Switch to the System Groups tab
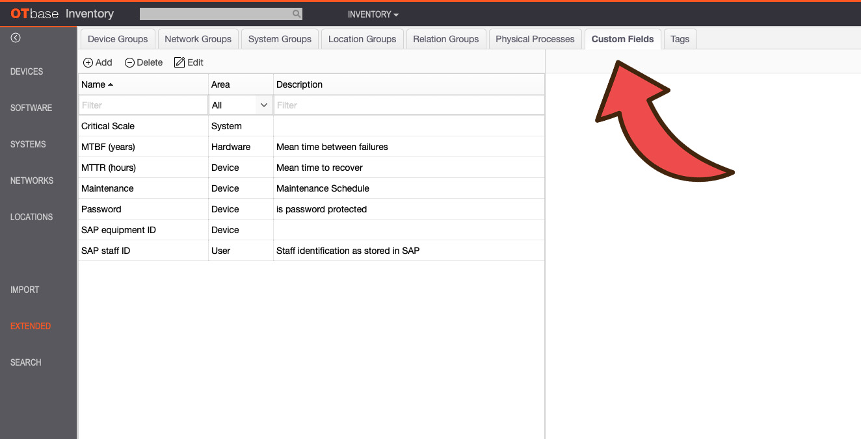This screenshot has height=439, width=861. click(x=280, y=39)
